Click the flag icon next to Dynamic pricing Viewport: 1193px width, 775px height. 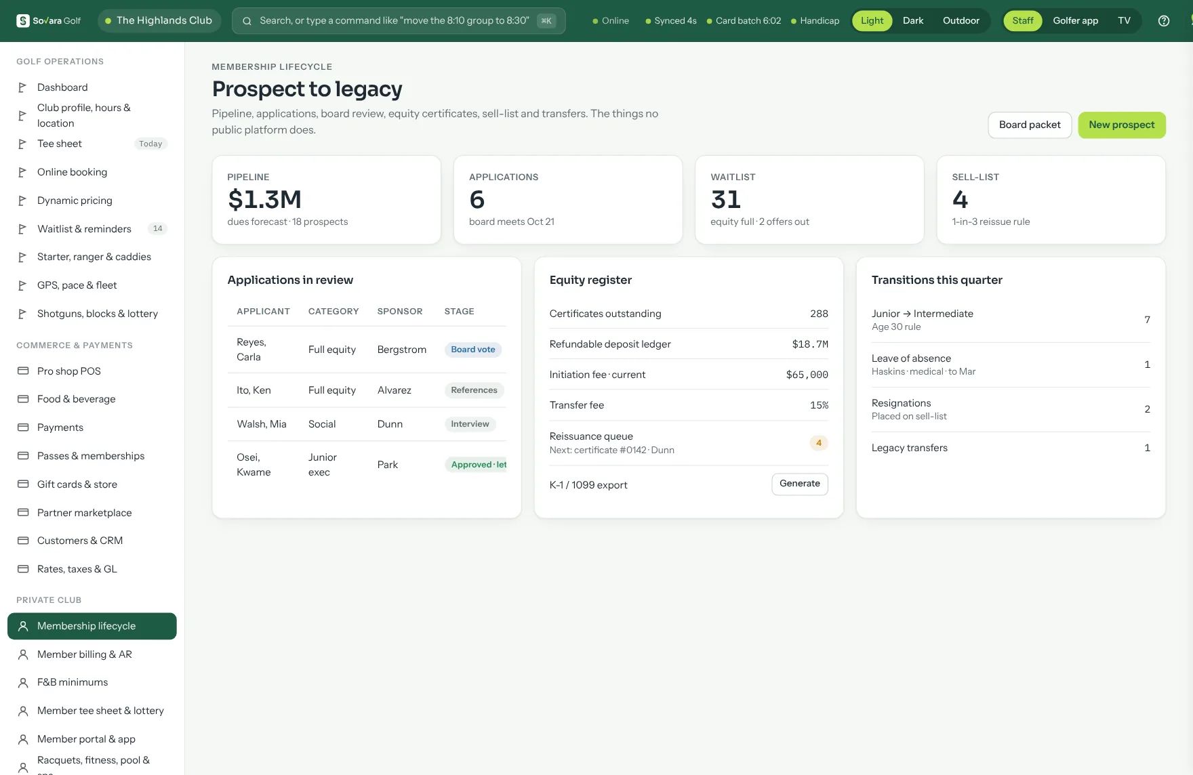click(22, 201)
